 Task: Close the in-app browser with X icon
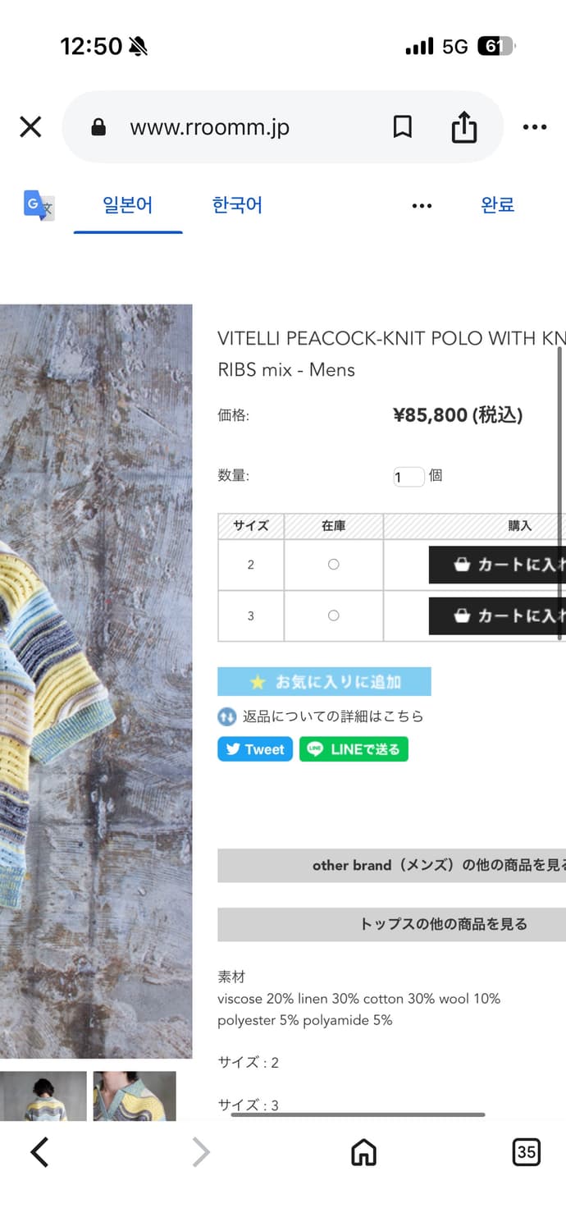30,127
